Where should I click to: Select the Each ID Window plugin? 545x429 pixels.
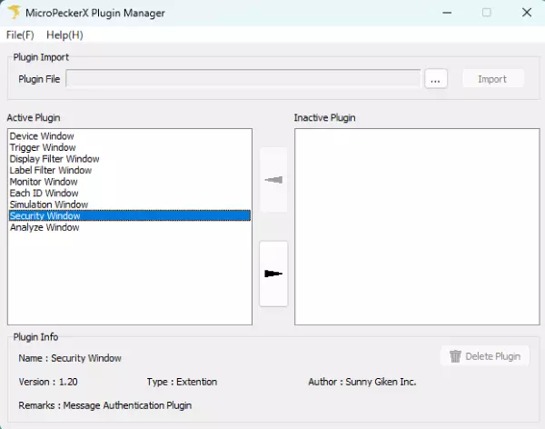44,193
